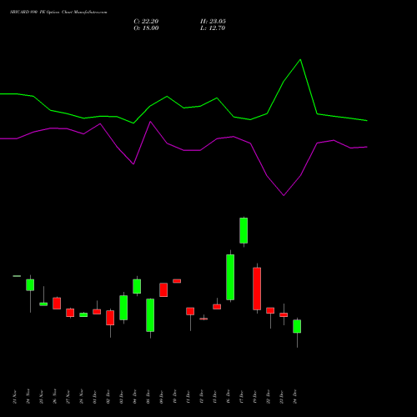Select the 22 Dec date label

coord(269,397)
